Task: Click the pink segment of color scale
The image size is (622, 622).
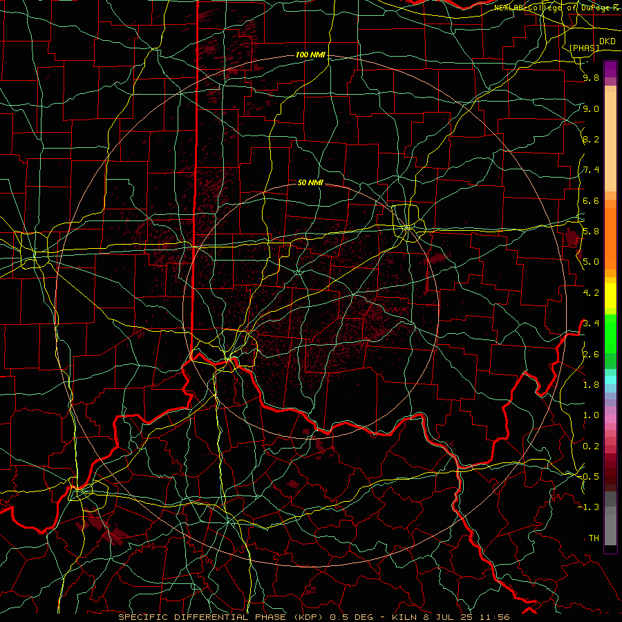Action: [610, 419]
